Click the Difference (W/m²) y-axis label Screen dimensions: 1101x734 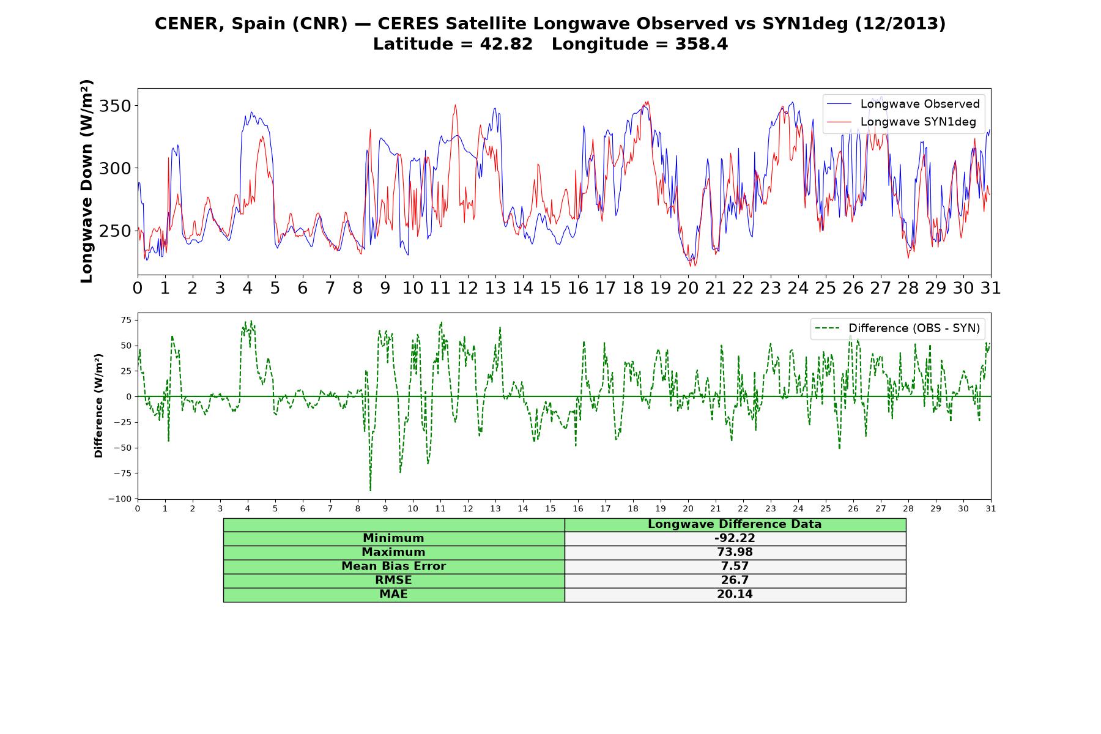click(98, 406)
